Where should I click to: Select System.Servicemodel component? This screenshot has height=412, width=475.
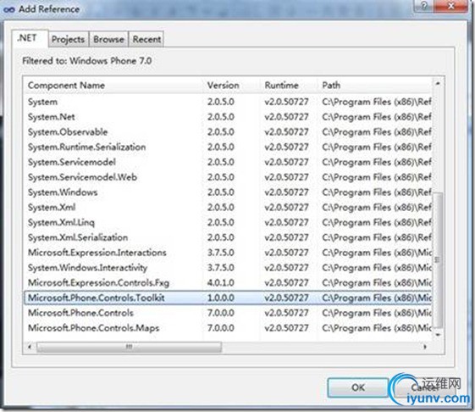pos(228,162)
